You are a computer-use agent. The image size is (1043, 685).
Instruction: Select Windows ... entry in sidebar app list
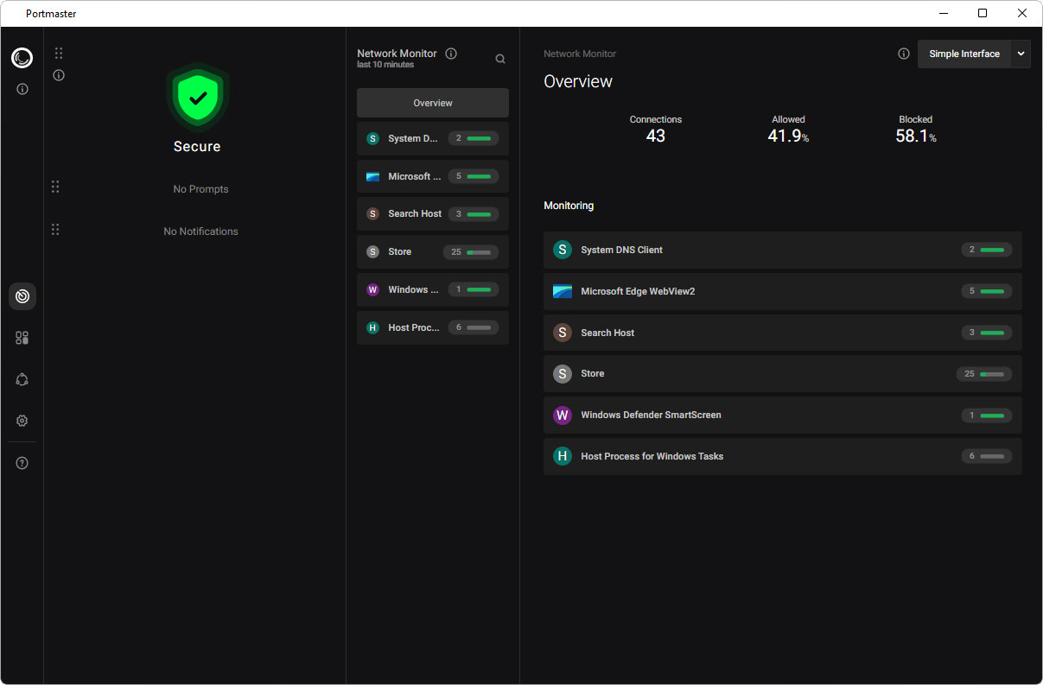[433, 290]
